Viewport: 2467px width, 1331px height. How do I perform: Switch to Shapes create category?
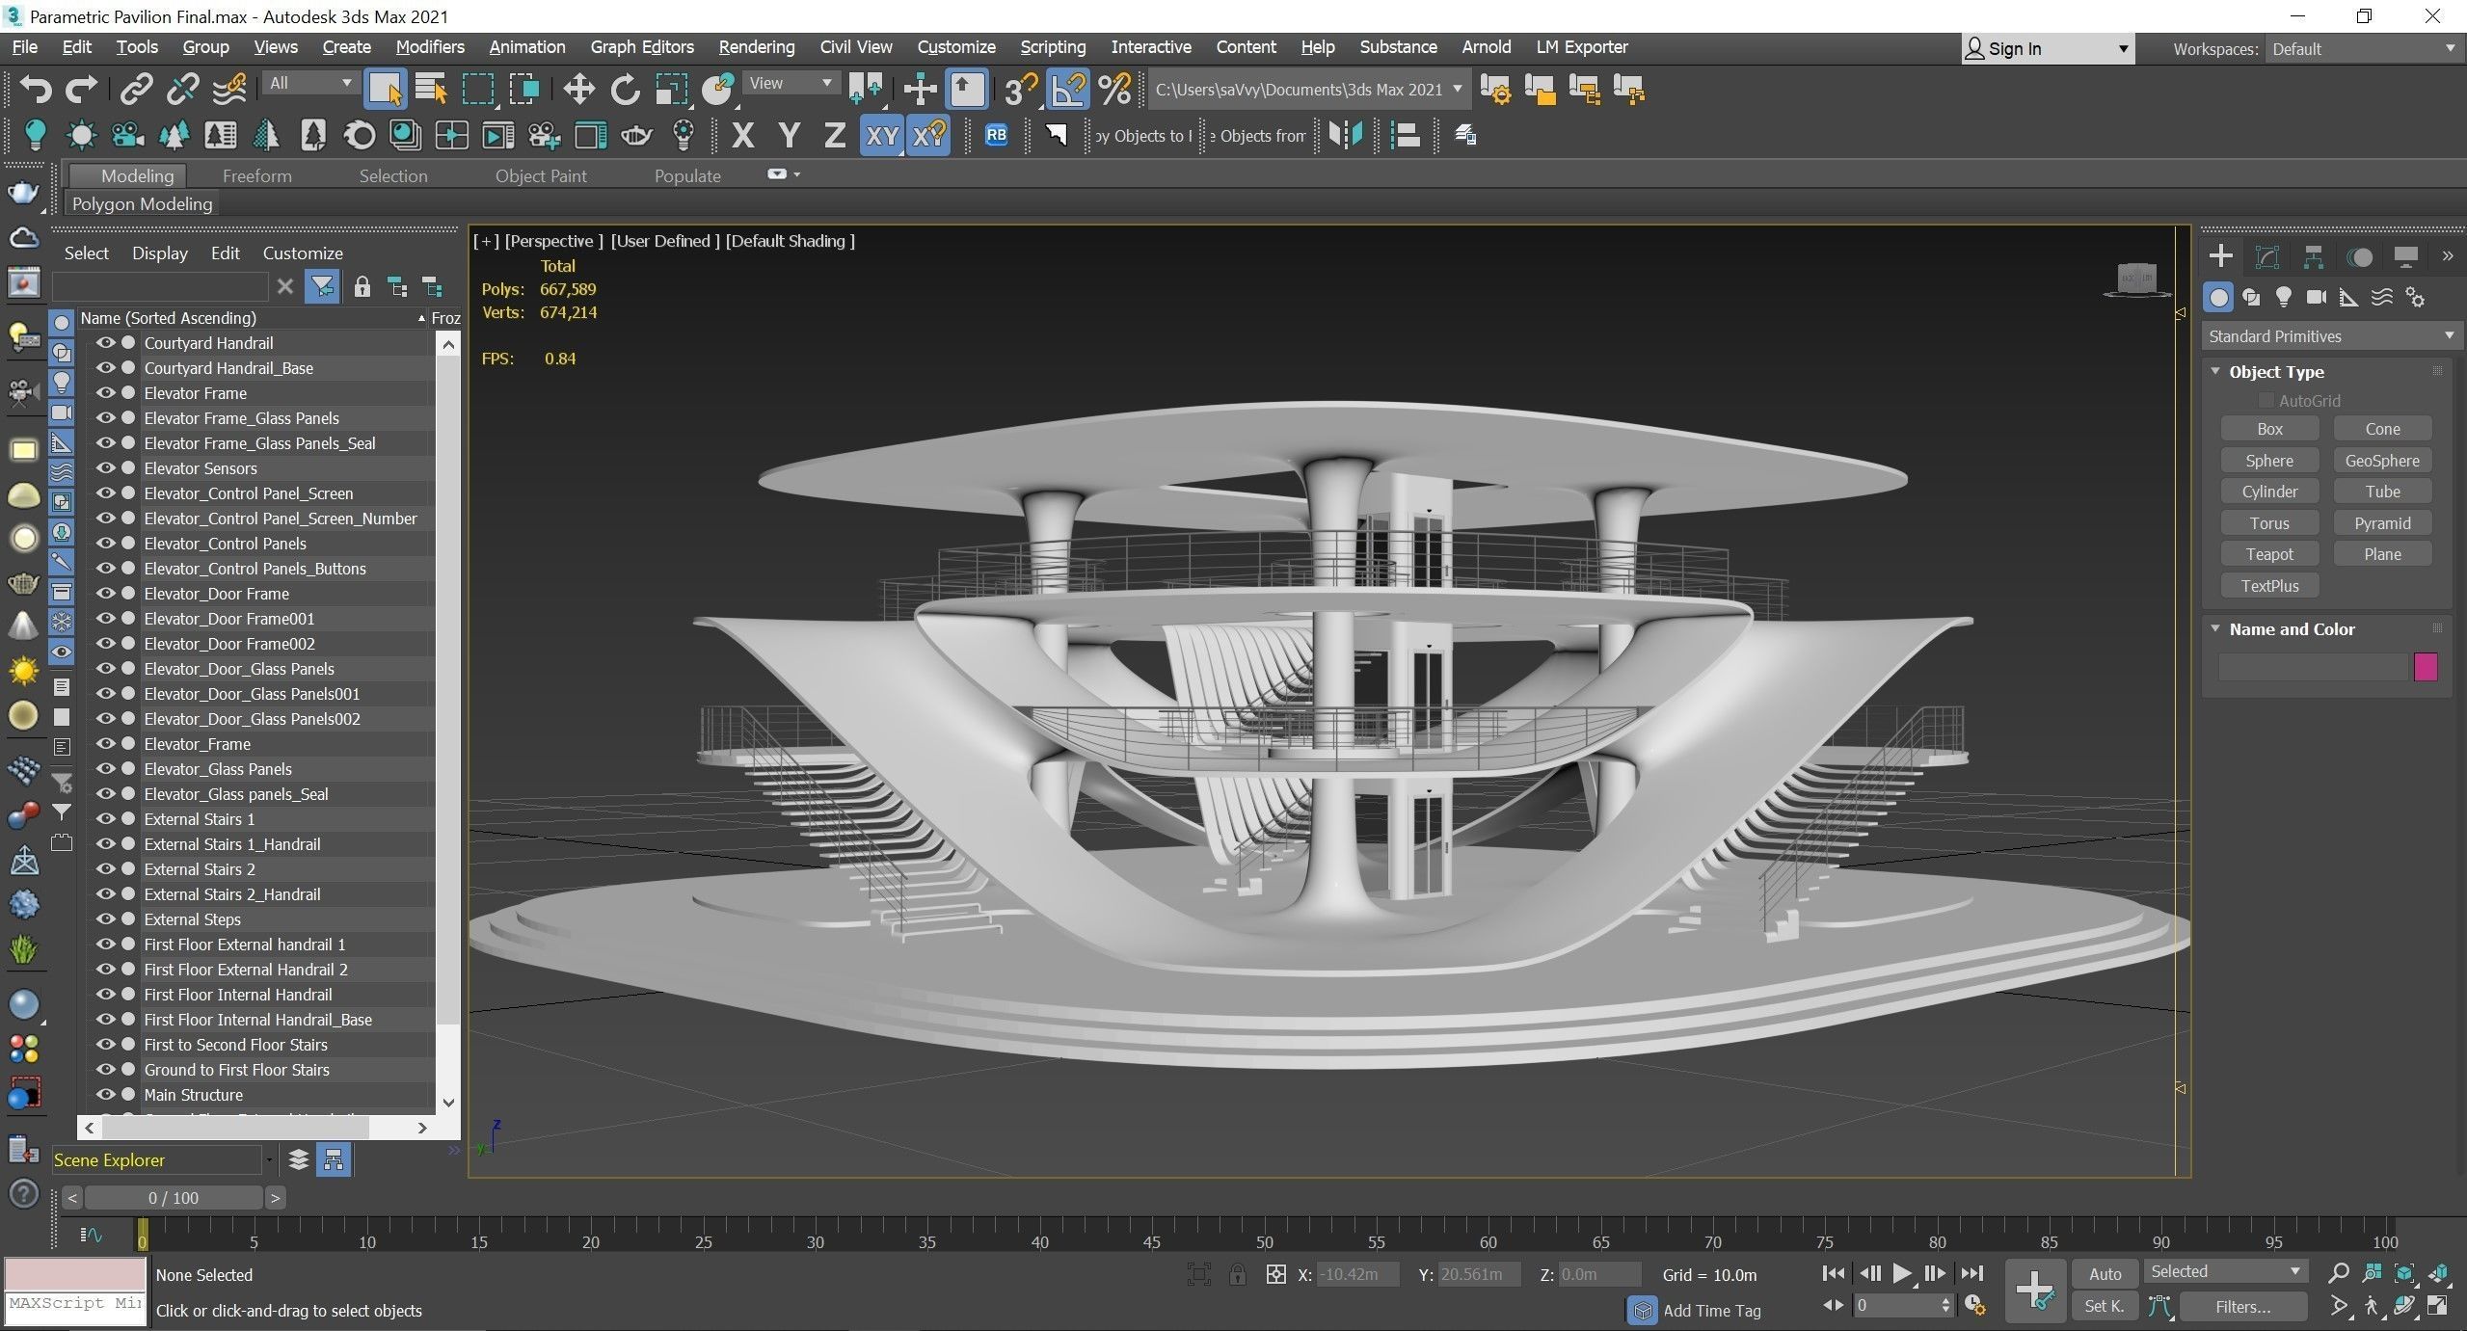click(x=2251, y=297)
